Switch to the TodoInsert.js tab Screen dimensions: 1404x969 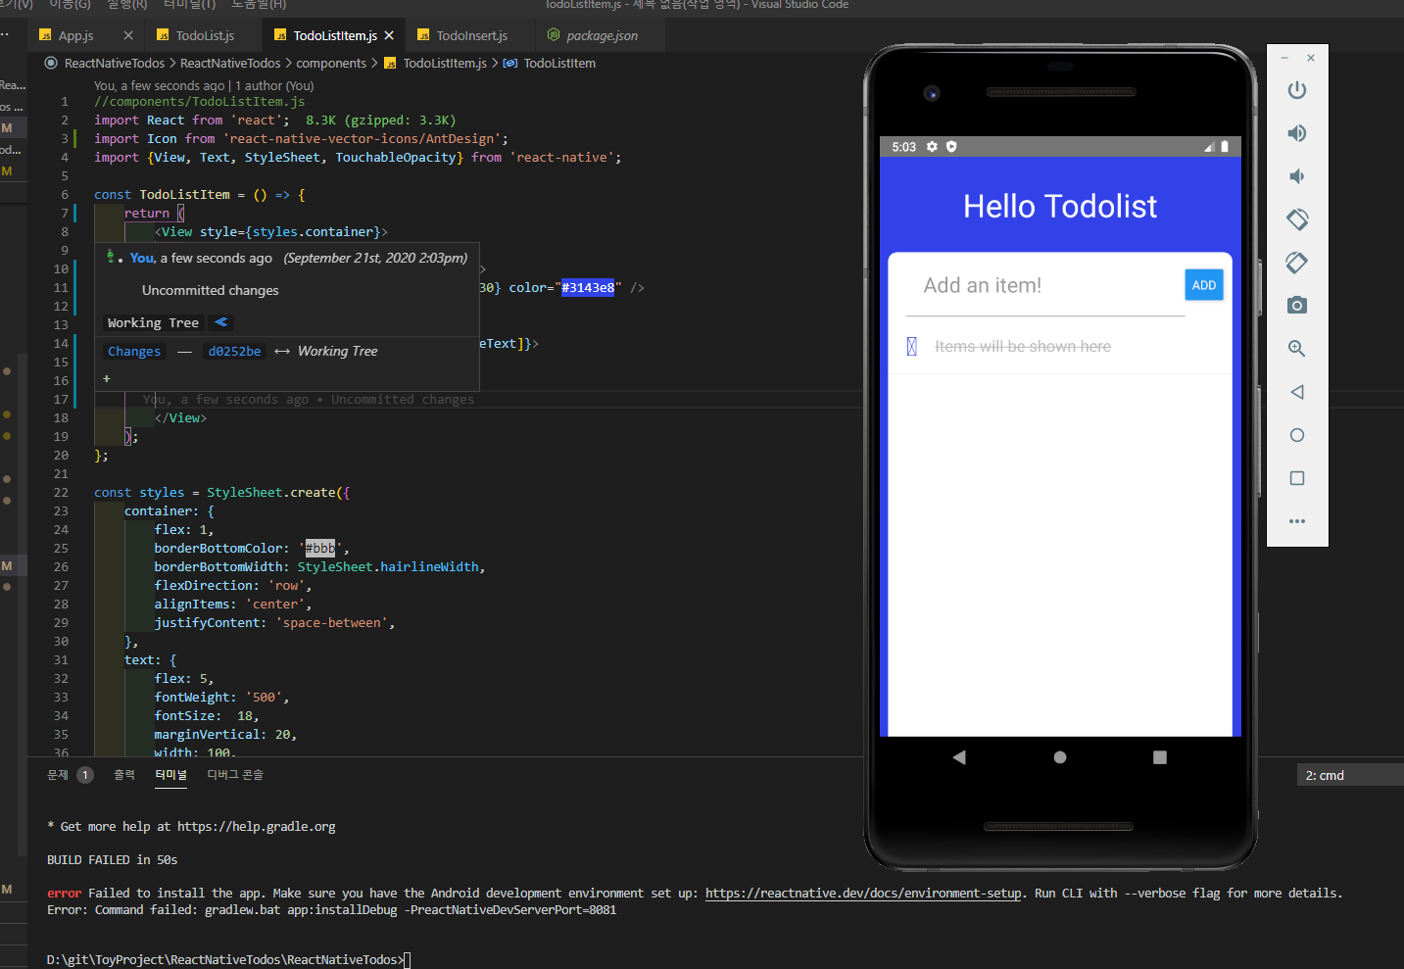472,35
